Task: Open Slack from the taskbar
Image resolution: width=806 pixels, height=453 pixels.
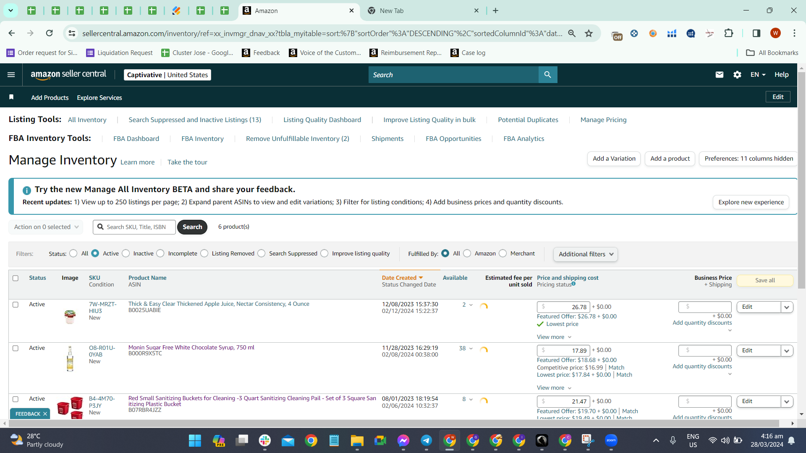Action: point(265,440)
